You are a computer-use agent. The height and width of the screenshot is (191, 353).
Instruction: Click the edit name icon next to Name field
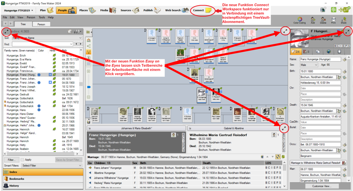pos(344,59)
